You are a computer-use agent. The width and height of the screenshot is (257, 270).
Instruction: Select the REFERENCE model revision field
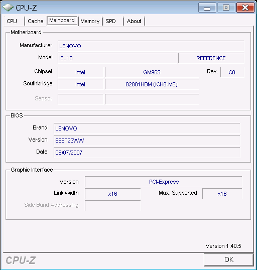(211, 58)
